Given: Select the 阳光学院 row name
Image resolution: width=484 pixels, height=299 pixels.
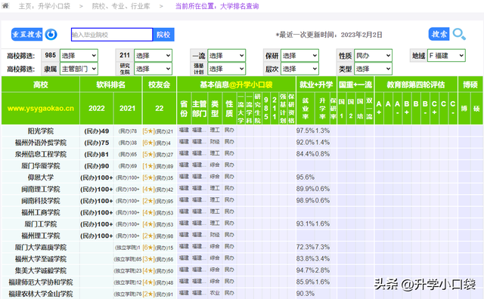Looking at the screenshot, I should point(40,131).
